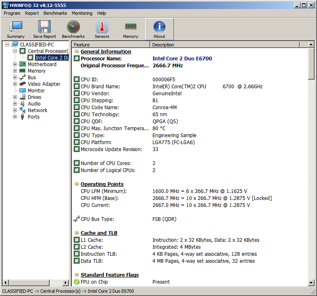Image resolution: width=317 pixels, height=296 pixels.
Task: Click the Feature column header
Action: [111, 44]
